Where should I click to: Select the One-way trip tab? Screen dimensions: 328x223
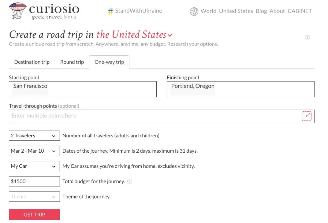pos(109,62)
